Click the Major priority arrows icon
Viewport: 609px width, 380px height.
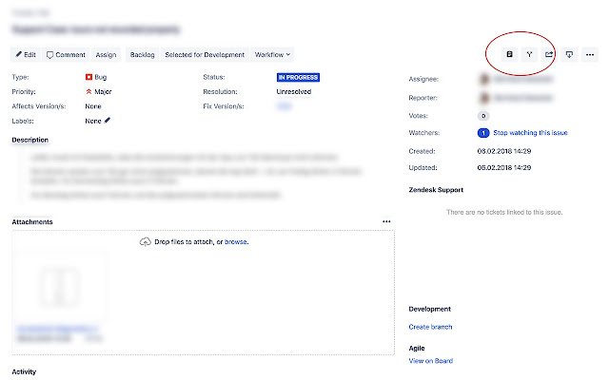[x=88, y=91]
